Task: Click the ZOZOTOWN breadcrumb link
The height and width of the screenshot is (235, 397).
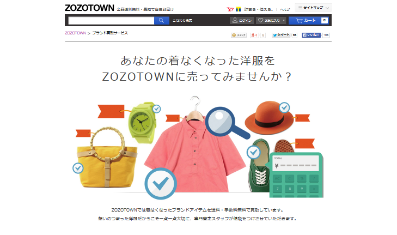Action: (76, 33)
